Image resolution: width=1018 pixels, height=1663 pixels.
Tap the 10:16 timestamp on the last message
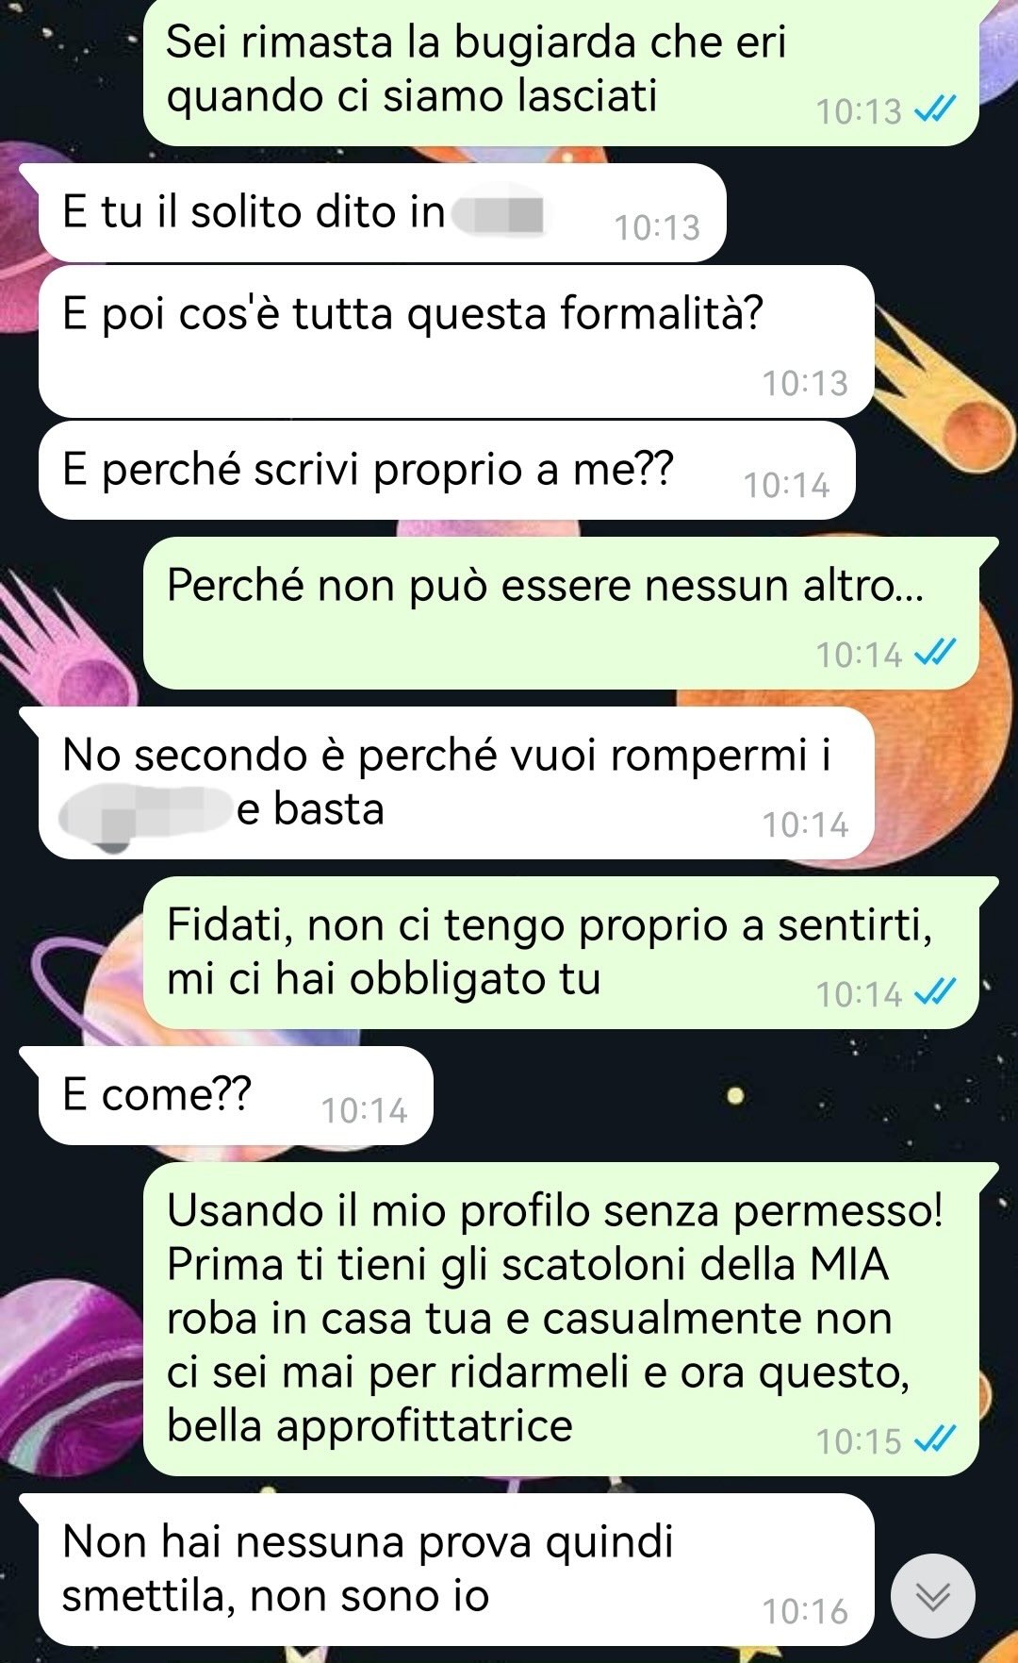pyautogui.click(x=805, y=1611)
